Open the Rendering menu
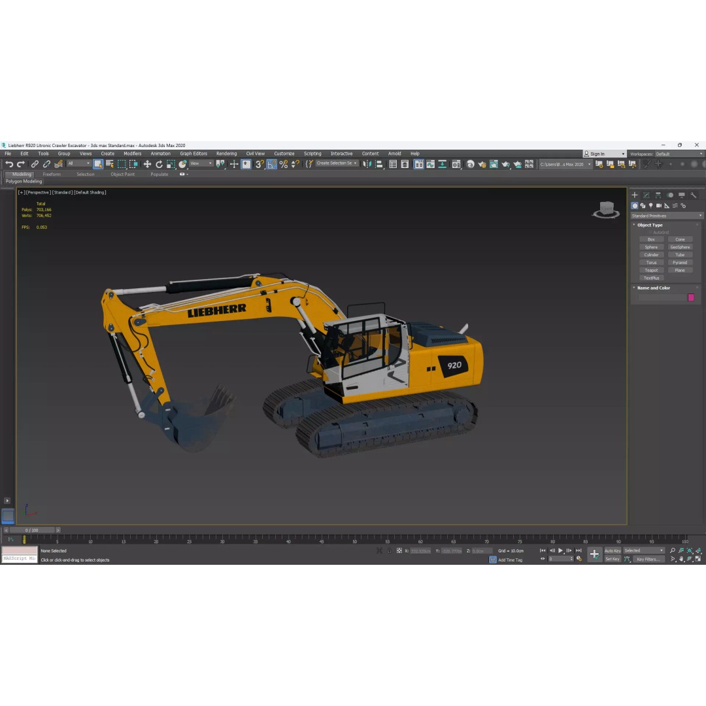 (226, 154)
